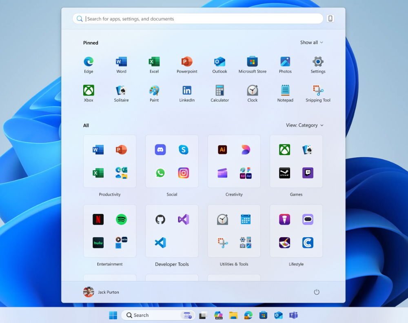Open WhatsApp in the Social category

click(x=160, y=173)
